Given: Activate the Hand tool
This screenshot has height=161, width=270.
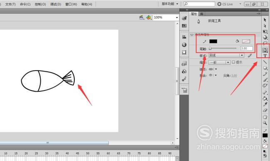Looking at the screenshot, I should [x=265, y=117].
